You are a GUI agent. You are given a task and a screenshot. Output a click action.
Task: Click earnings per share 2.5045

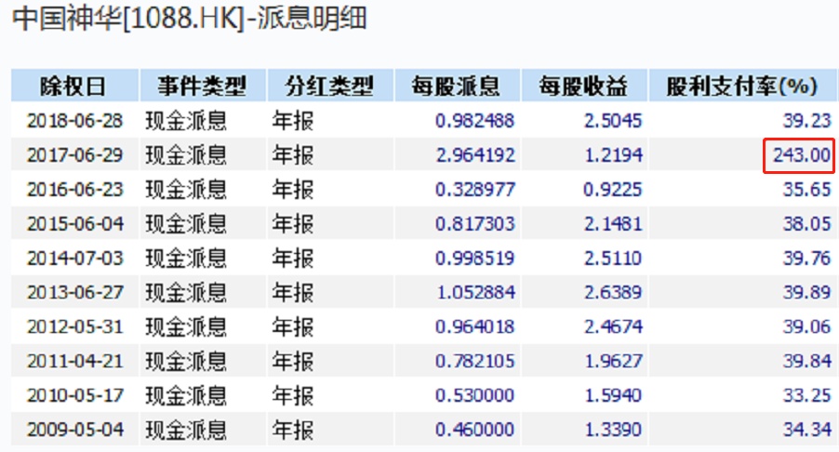tap(613, 120)
